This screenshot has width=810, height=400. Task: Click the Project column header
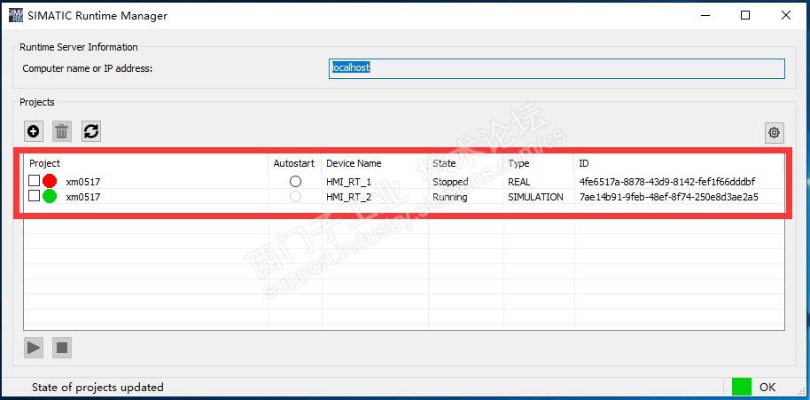pos(44,163)
